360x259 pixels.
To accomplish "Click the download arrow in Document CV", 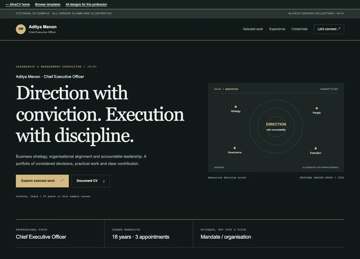I will coord(104,181).
